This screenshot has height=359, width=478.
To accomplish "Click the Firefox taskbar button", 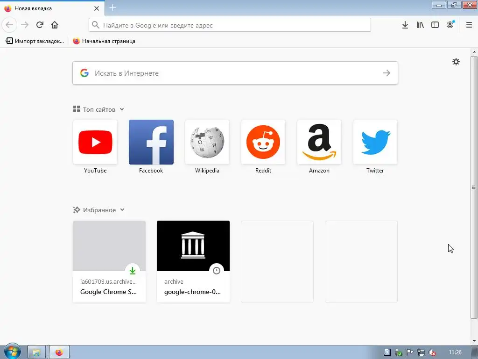I will tap(59, 352).
